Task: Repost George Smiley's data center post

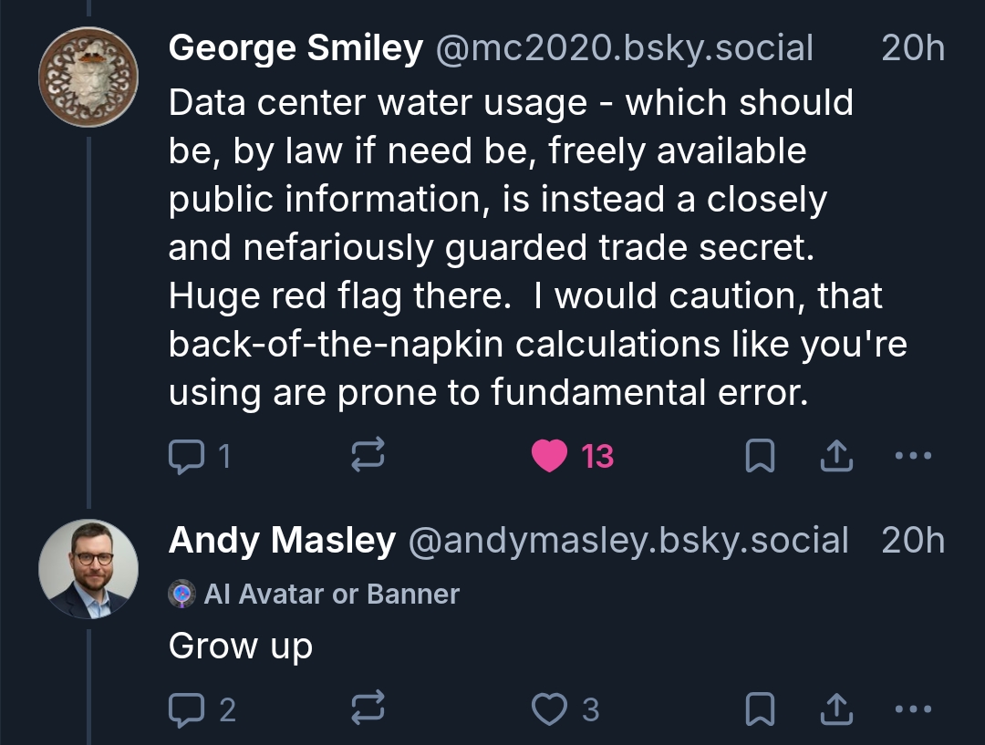Action: click(x=368, y=456)
